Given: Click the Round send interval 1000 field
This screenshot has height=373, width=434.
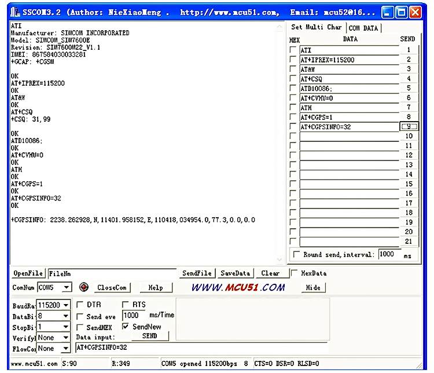Looking at the screenshot, I should click(x=389, y=254).
